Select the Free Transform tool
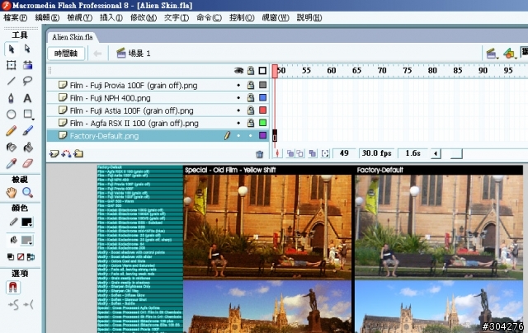528x333 pixels. 12,65
